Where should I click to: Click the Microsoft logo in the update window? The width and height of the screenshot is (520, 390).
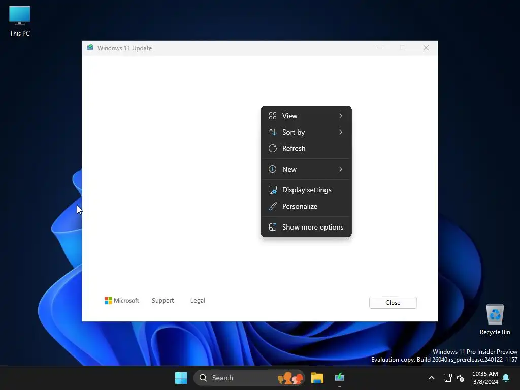click(x=122, y=301)
